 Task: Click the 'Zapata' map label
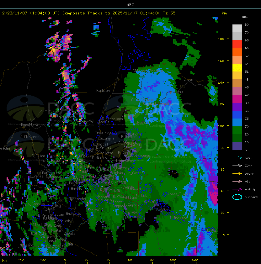pos(70,234)
